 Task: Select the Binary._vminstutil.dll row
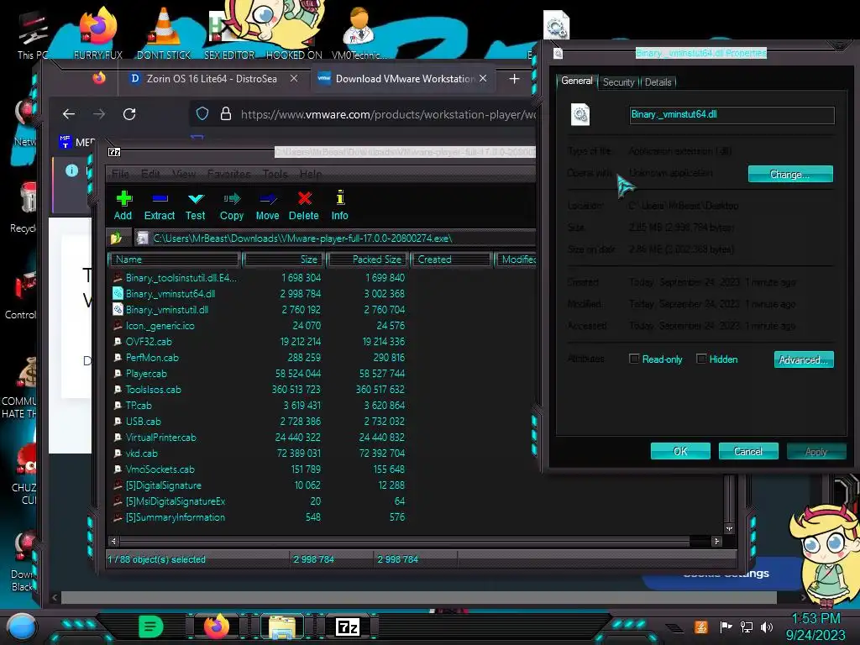(x=259, y=309)
